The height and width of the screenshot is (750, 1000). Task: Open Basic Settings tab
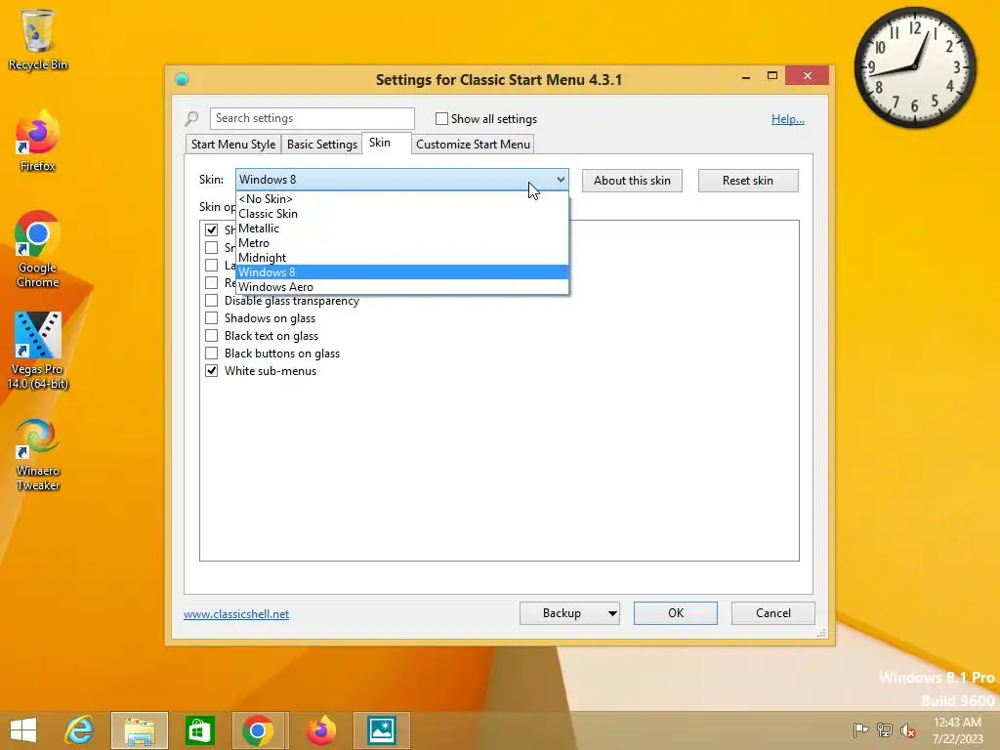click(322, 145)
